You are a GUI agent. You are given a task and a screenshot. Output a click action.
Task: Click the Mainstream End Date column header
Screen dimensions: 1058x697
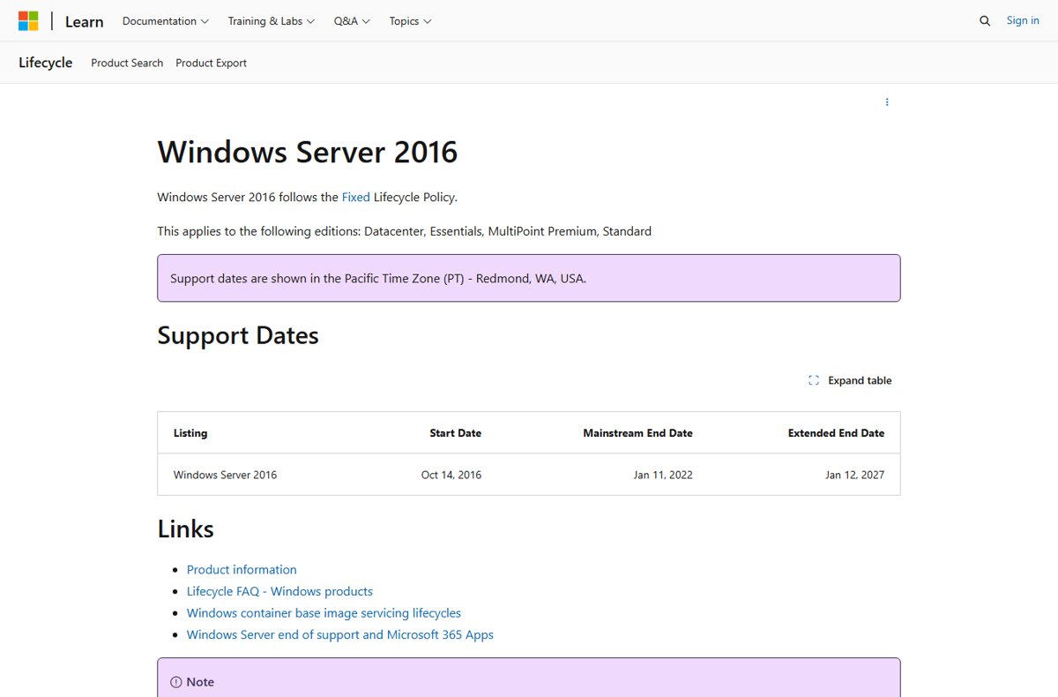[x=637, y=433]
